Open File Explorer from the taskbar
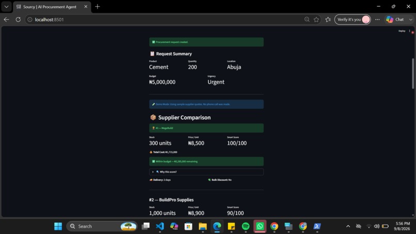The width and height of the screenshot is (416, 234). 203,226
